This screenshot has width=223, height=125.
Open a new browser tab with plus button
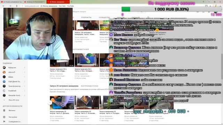pyautogui.click(x=71, y=2)
